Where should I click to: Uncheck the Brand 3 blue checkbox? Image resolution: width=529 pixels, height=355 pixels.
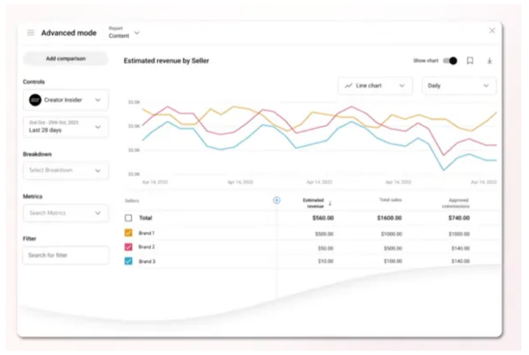click(x=129, y=261)
